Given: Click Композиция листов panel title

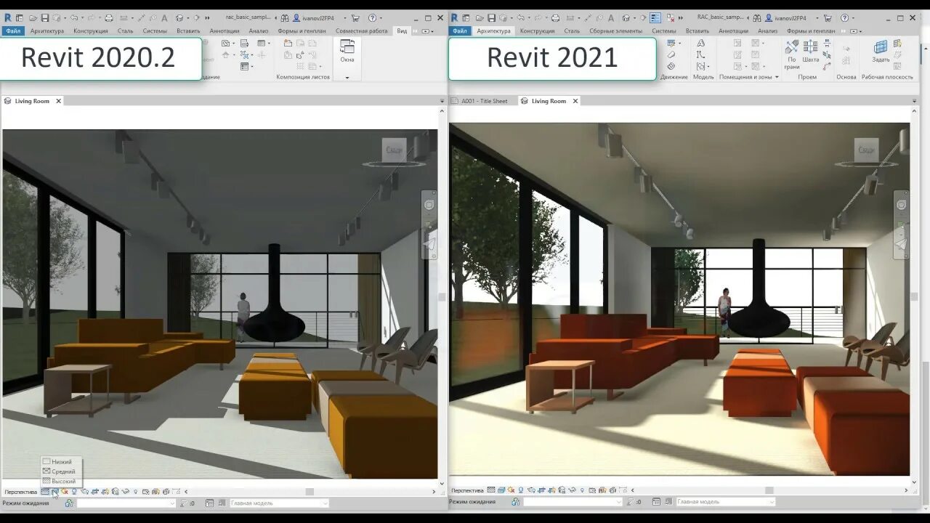Looking at the screenshot, I should [303, 77].
